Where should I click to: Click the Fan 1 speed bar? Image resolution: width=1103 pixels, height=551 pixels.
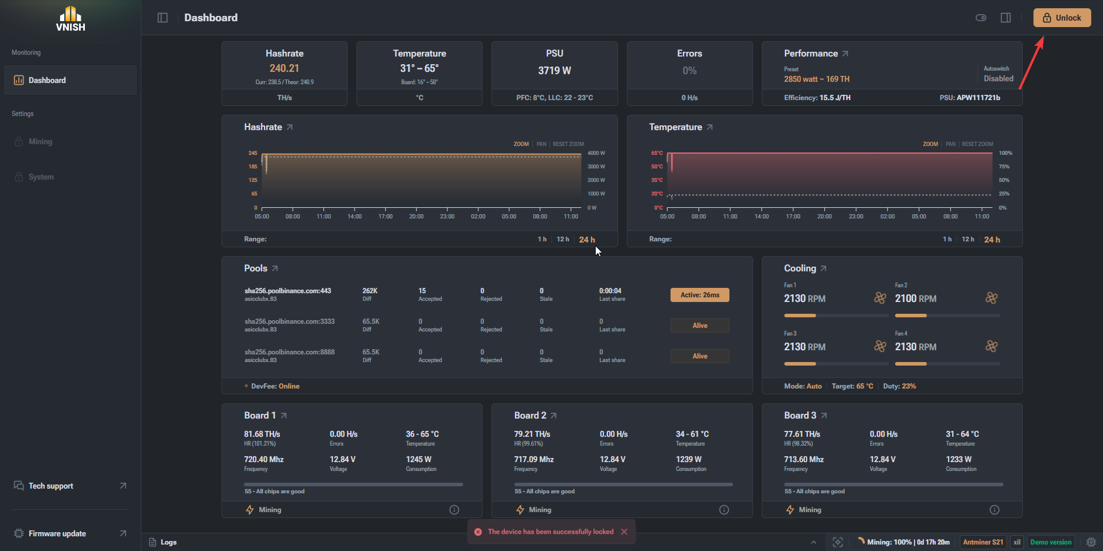[836, 316]
